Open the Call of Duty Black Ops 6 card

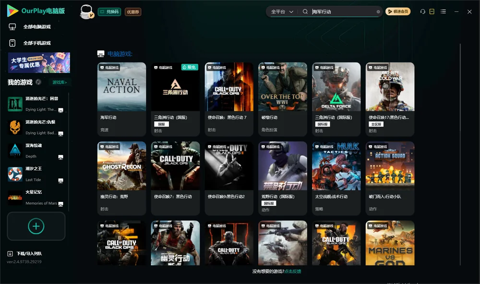(x=121, y=243)
